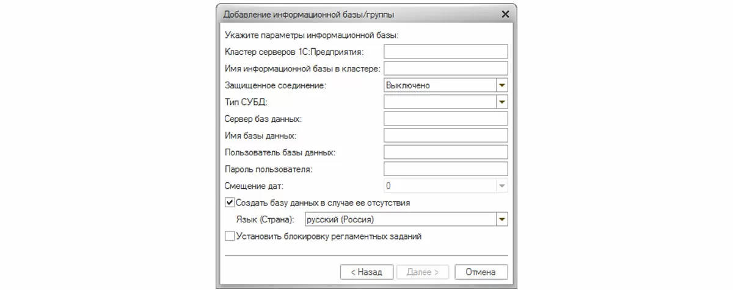The image size is (733, 290).
Task: Click the 'Смещение дат' value field
Action: click(439, 185)
